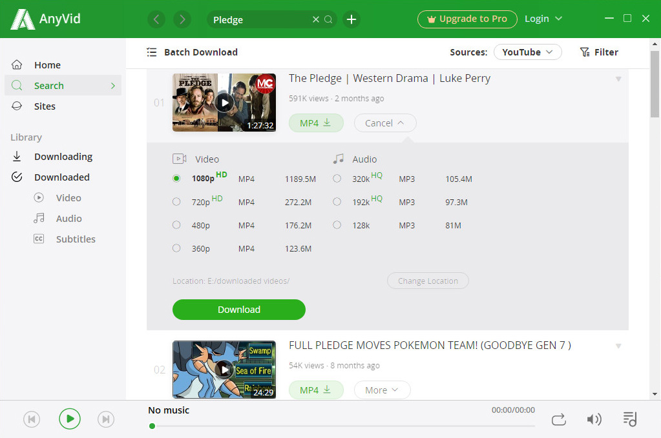Select Search in sidebar

63,85
